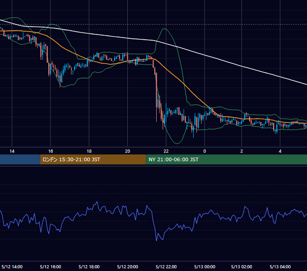Select the 5/12 14:00 time label
Image resolution: width=307 pixels, height=271 pixels.
point(12,266)
